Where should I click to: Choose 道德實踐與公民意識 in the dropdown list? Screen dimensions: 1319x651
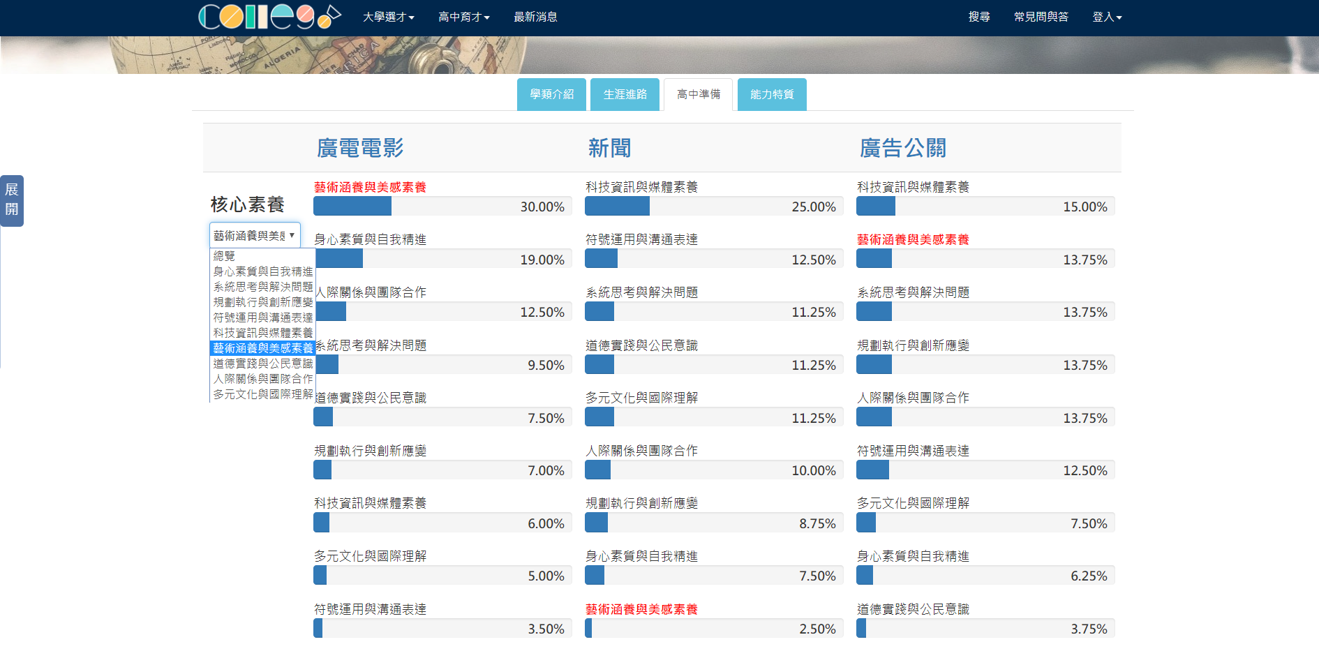(x=262, y=364)
